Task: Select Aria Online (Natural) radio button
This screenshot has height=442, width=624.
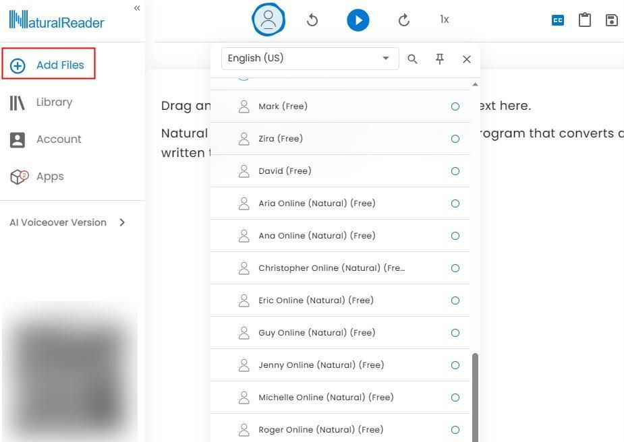Action: pos(455,203)
